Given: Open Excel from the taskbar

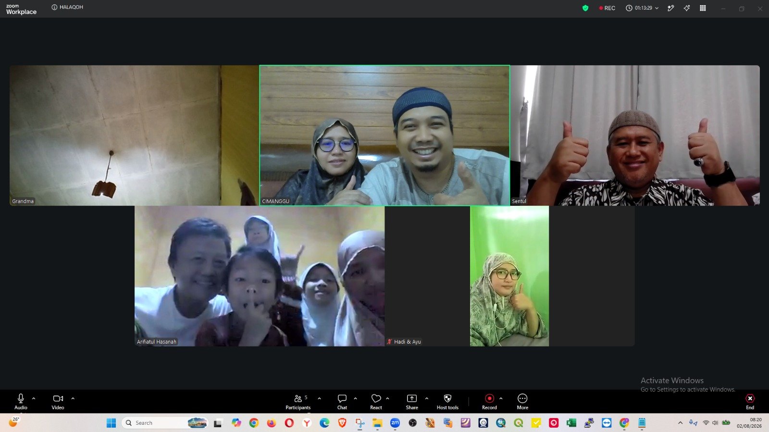Looking at the screenshot, I should tap(571, 423).
